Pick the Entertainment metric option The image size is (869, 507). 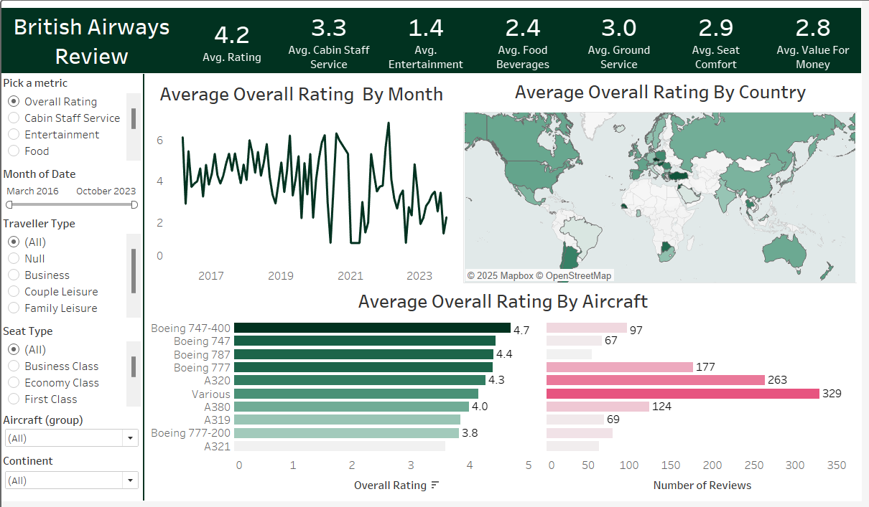click(x=14, y=135)
